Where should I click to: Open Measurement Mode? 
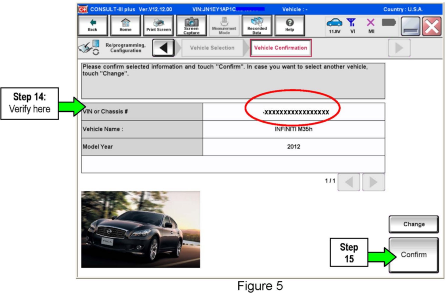pyautogui.click(x=224, y=25)
